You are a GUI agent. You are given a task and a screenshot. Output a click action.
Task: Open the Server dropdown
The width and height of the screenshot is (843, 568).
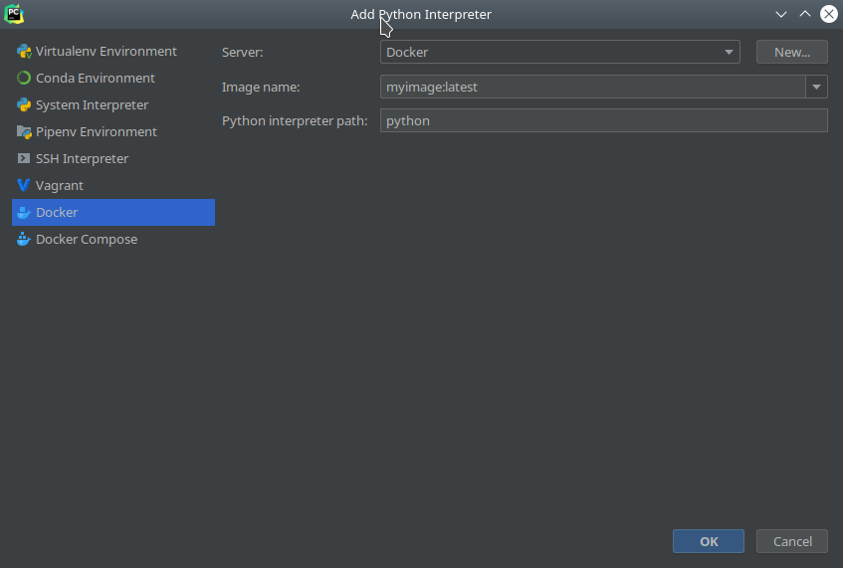(x=559, y=52)
